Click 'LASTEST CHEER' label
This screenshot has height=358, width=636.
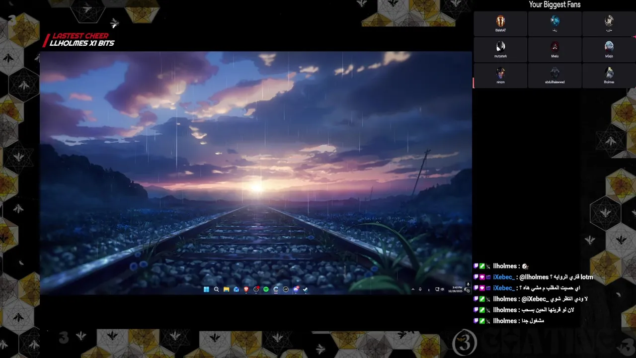(x=80, y=36)
